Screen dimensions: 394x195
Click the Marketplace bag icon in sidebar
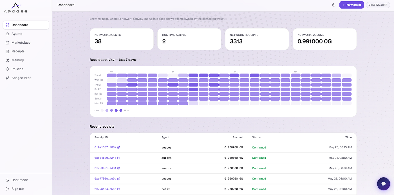pyautogui.click(x=7, y=43)
